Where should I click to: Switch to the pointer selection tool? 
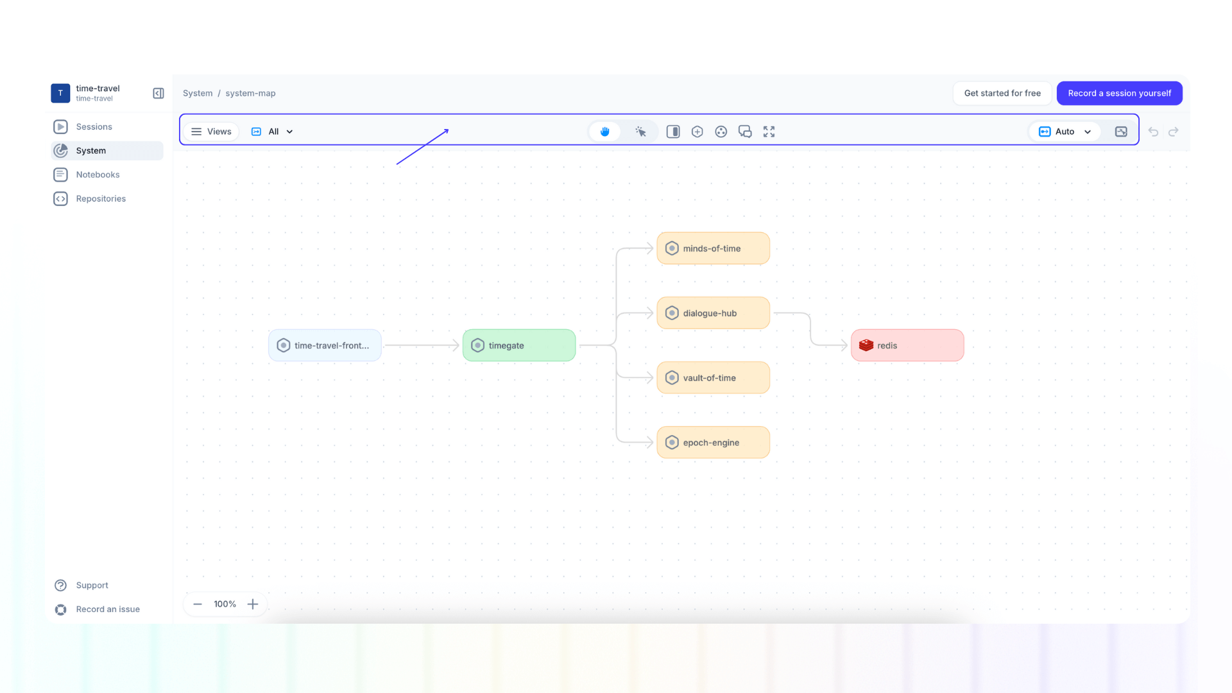tap(640, 131)
